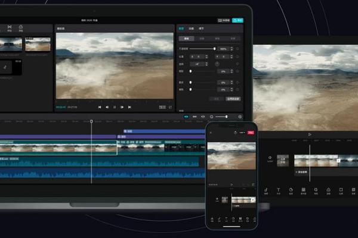Open the resolution dropdown on the phone
Image resolution: width=358 pixels, height=238 pixels.
coord(242,132)
